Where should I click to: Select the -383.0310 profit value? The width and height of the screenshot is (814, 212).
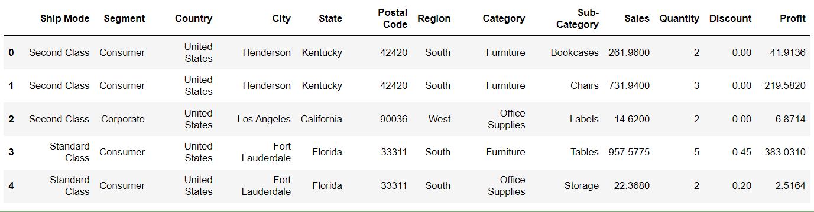(783, 152)
